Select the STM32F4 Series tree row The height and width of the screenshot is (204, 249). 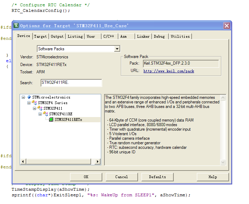[x=53, y=103]
